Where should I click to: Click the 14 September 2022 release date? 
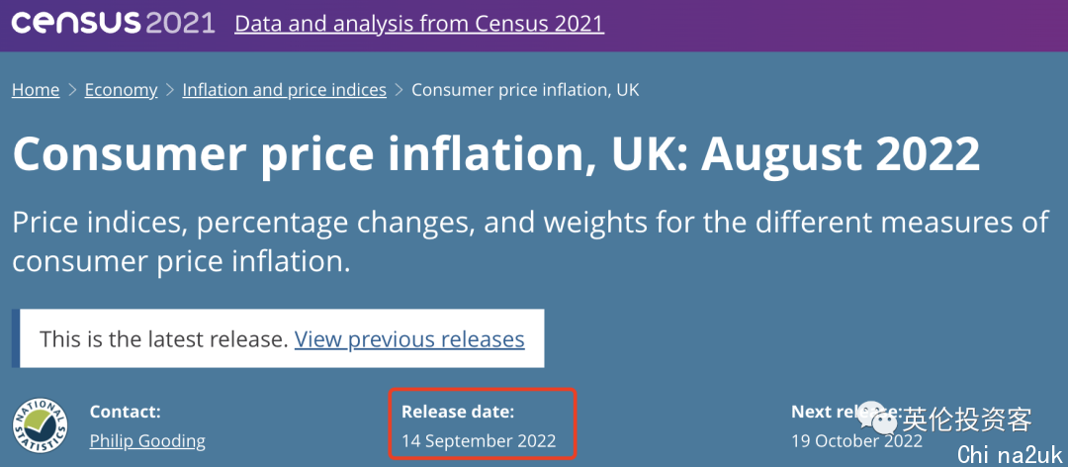479,441
